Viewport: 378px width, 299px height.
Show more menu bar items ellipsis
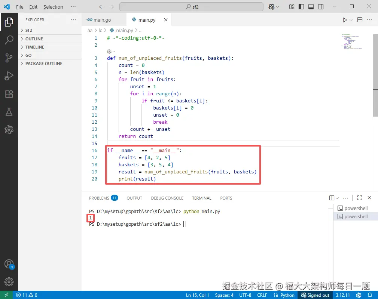click(73, 7)
